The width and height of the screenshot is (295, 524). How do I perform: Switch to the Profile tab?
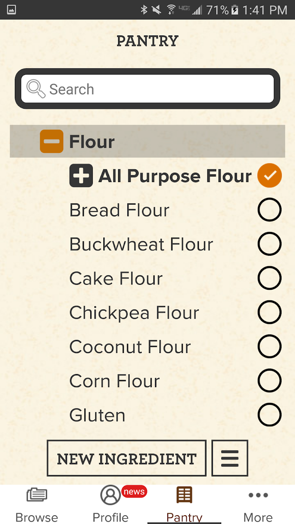point(110,505)
